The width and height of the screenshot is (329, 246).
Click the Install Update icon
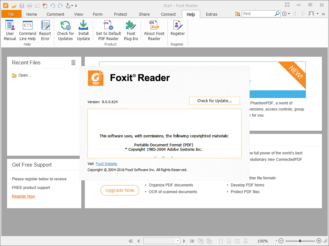tap(83, 30)
